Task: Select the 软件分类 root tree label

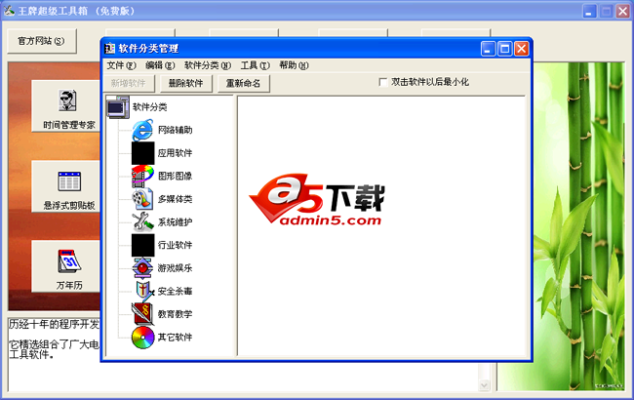Action: (149, 107)
